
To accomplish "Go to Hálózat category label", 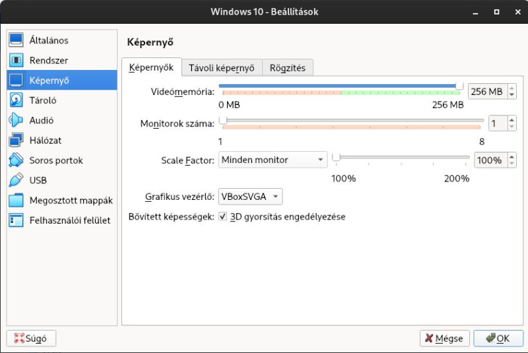I will [x=46, y=141].
